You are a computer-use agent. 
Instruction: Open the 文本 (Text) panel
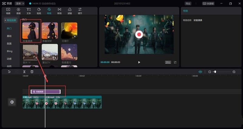point(29,11)
